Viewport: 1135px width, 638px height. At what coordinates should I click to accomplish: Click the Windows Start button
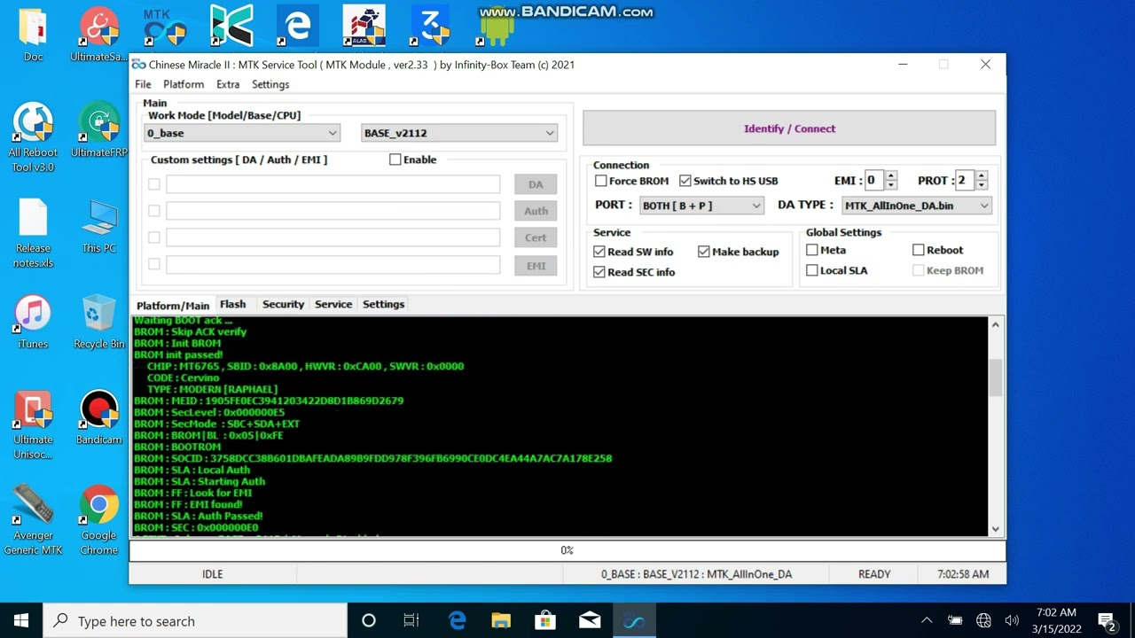[x=21, y=621]
